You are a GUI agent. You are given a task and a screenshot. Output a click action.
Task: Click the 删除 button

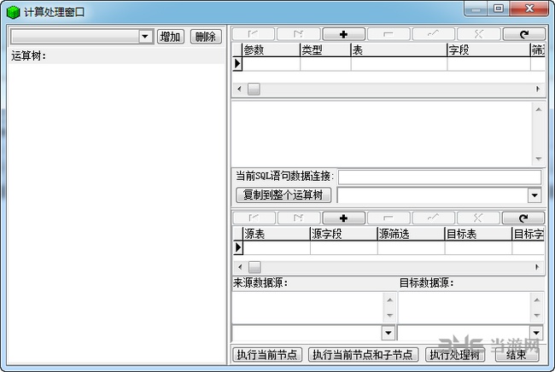coord(206,37)
